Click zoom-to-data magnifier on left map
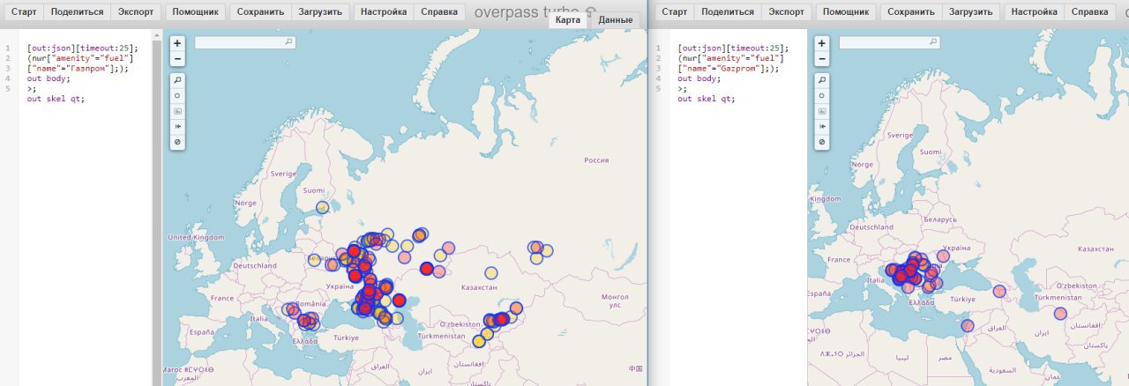Image resolution: width=1129 pixels, height=386 pixels. tap(177, 79)
